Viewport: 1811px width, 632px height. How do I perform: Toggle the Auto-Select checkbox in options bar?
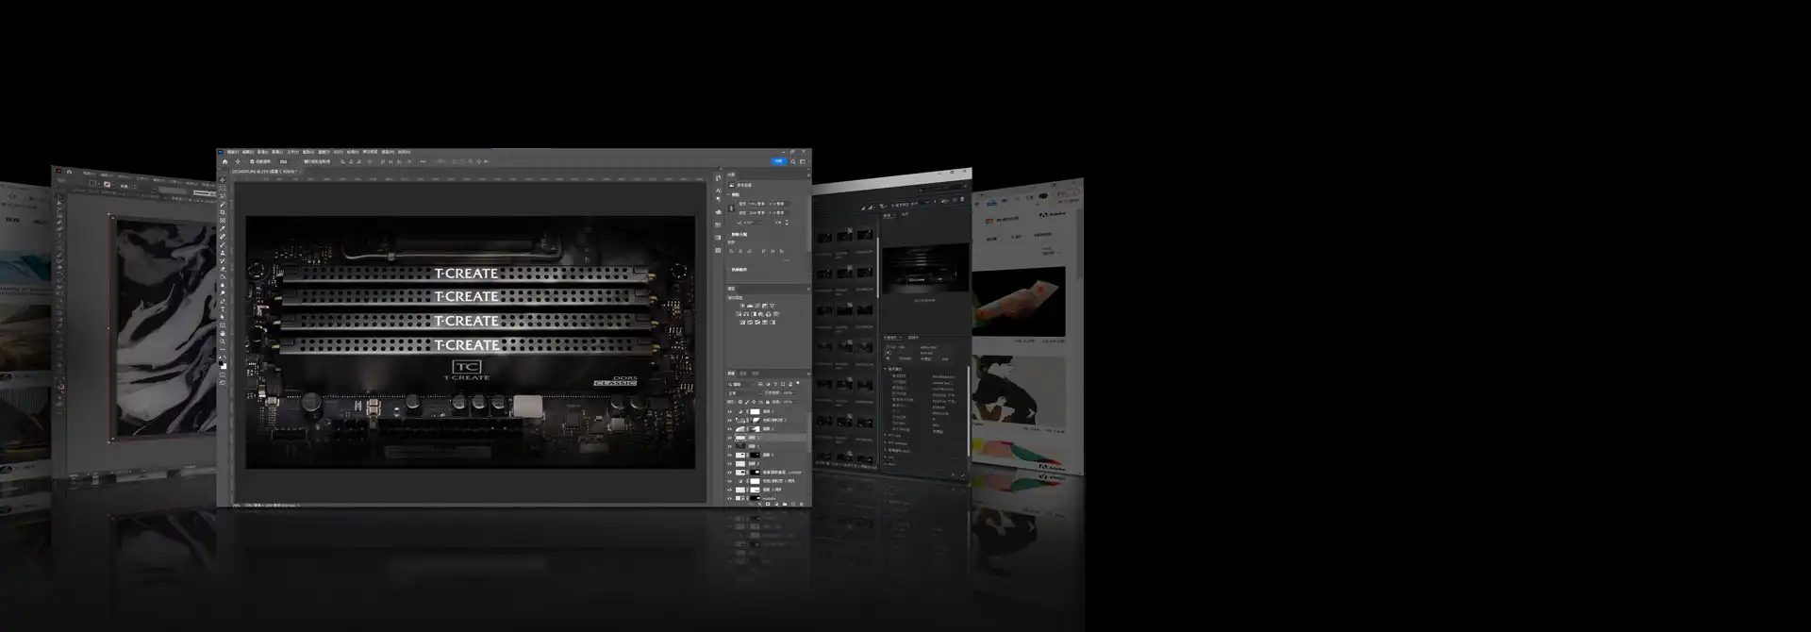[252, 161]
